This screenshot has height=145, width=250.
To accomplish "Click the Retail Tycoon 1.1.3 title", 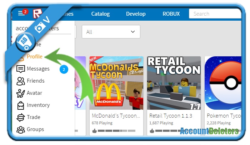I will [x=171, y=116].
